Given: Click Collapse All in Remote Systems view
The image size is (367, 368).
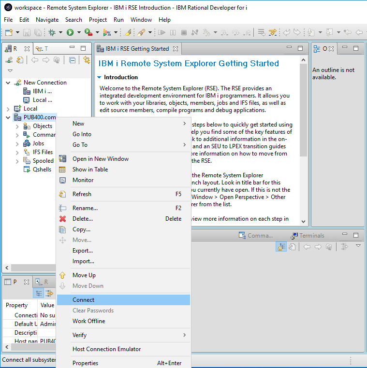Looking at the screenshot, I should [x=73, y=60].
